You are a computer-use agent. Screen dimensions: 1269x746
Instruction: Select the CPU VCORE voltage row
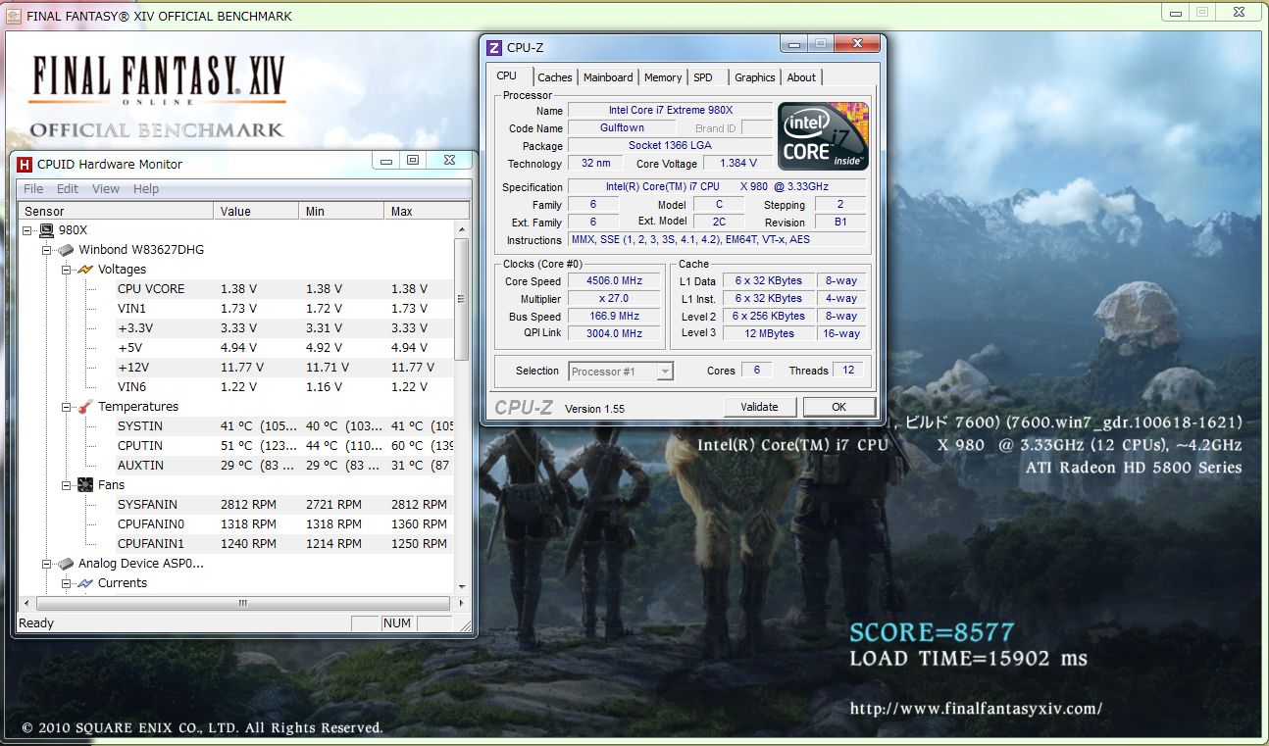[284, 289]
